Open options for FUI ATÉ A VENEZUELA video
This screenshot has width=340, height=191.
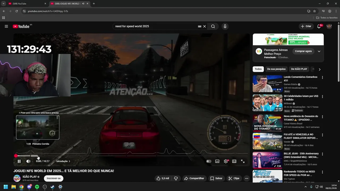[322, 135]
